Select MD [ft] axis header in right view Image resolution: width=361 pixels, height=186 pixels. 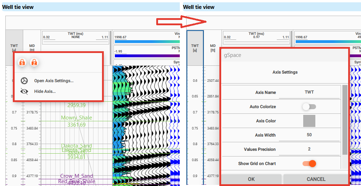click(x=213, y=48)
